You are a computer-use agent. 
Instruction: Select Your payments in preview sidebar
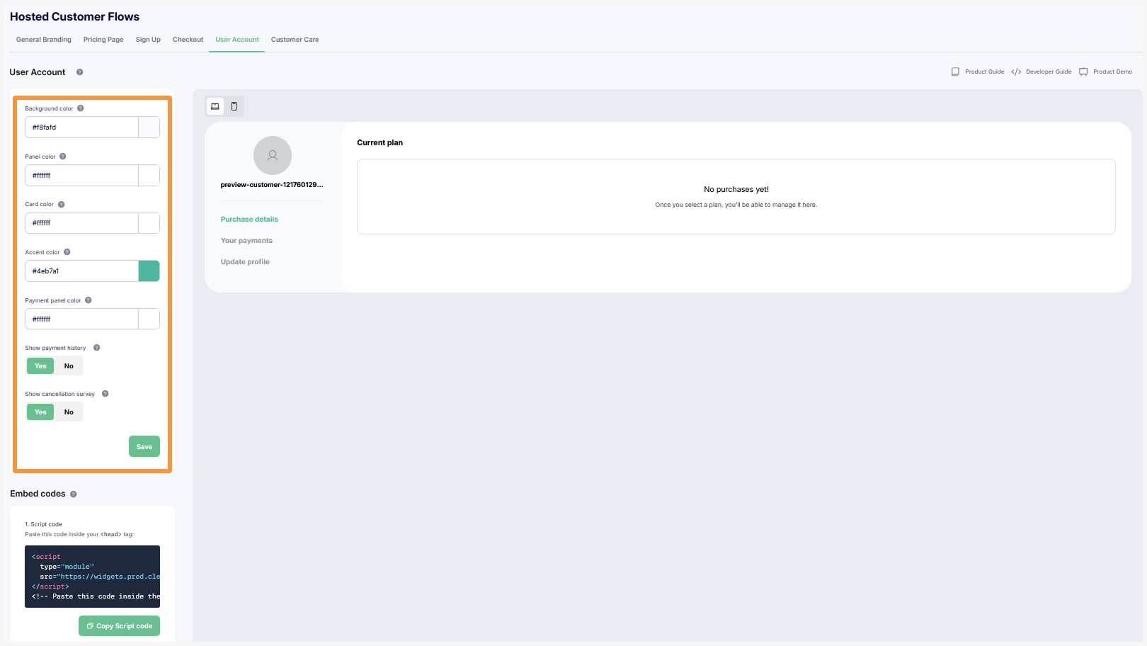[246, 241]
